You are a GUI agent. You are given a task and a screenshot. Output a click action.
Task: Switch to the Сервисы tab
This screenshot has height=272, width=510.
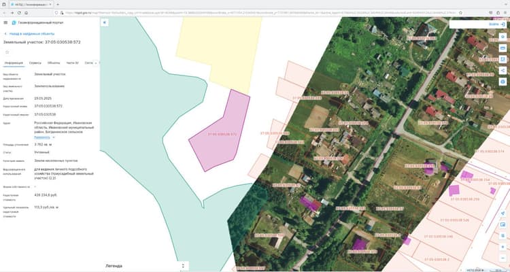35,63
